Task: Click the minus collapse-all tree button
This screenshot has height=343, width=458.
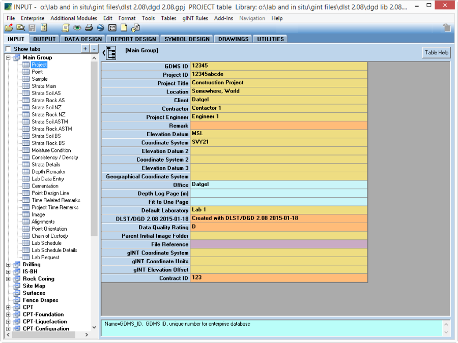Action: pos(94,49)
